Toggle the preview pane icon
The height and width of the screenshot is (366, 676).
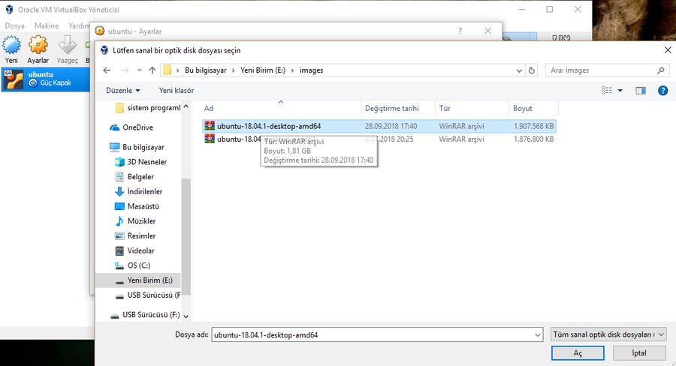(641, 90)
